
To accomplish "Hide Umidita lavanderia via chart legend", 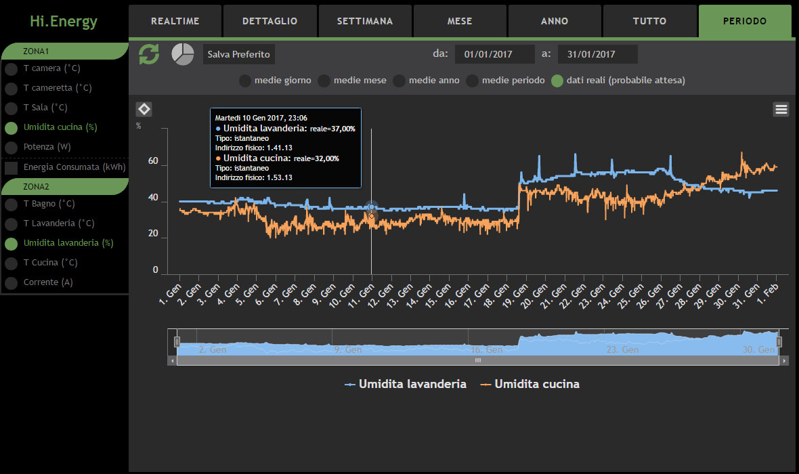I will 406,385.
